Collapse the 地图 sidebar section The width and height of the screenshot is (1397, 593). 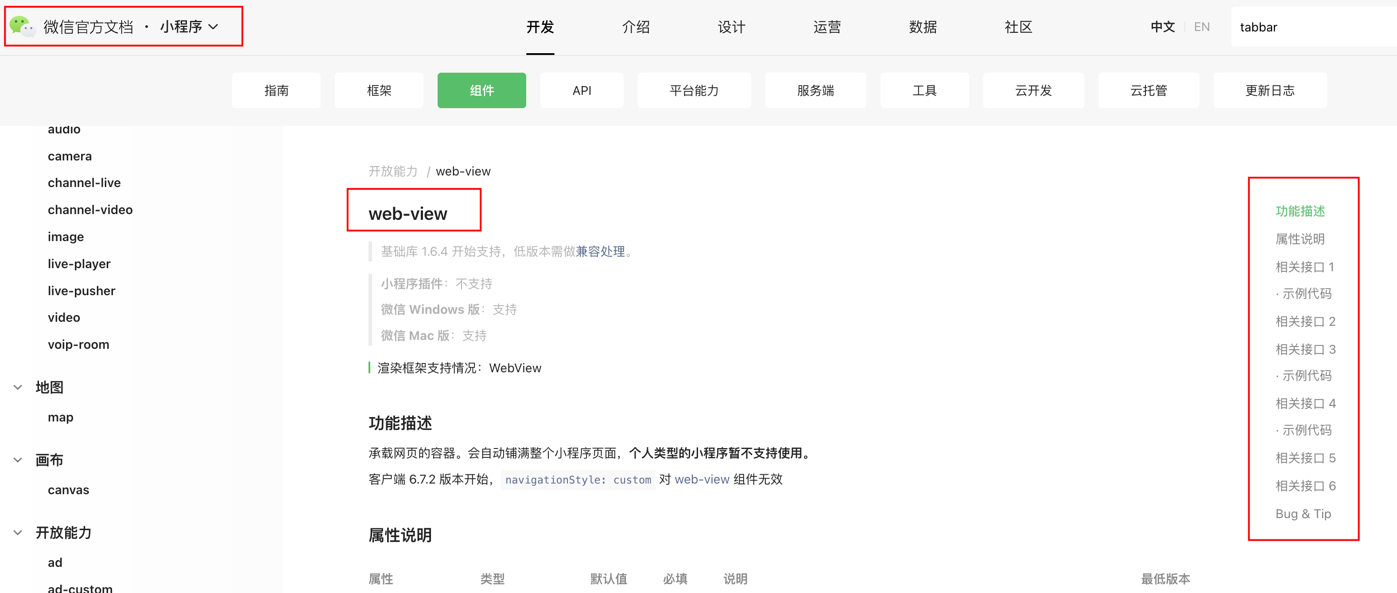pyautogui.click(x=18, y=387)
